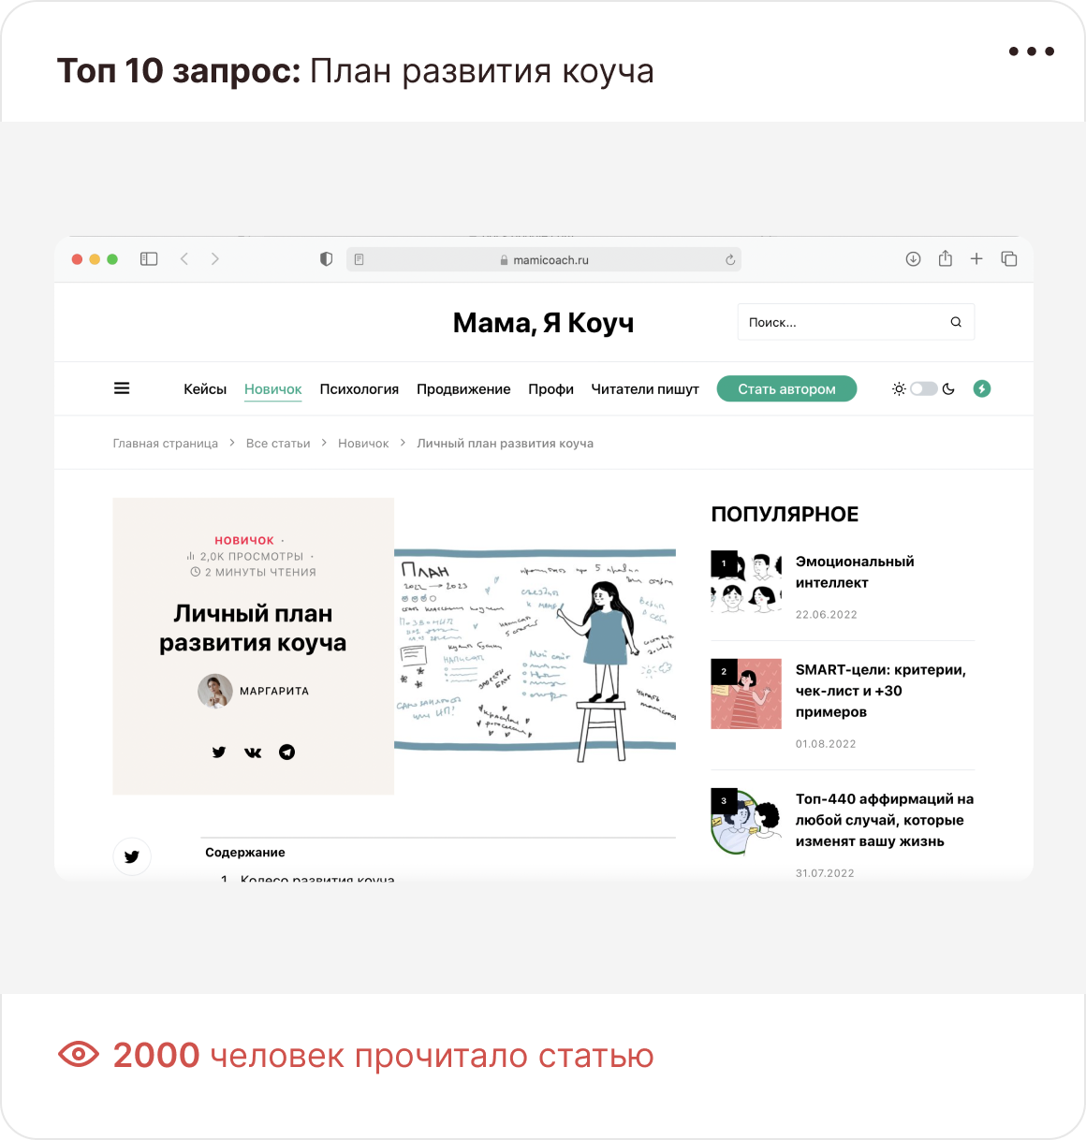Click Safari sidebar toggle icon
Screen dimensions: 1086x1140
149,259
